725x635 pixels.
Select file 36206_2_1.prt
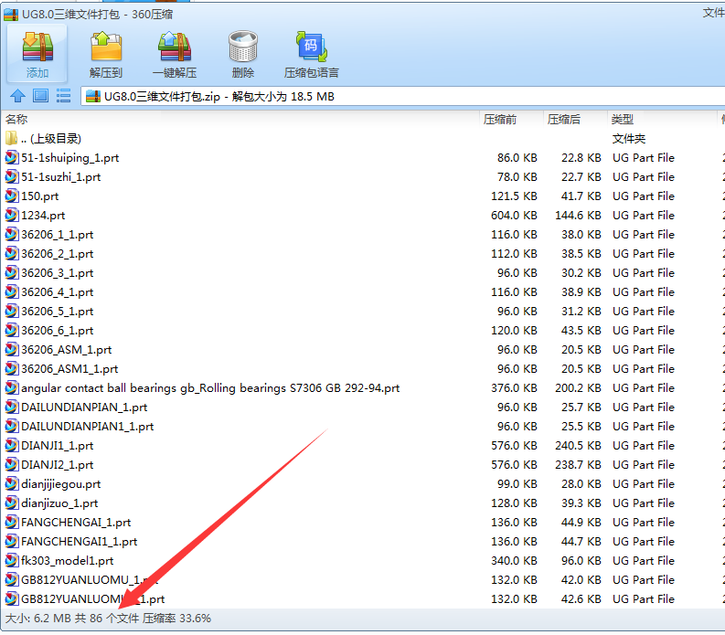pos(57,253)
